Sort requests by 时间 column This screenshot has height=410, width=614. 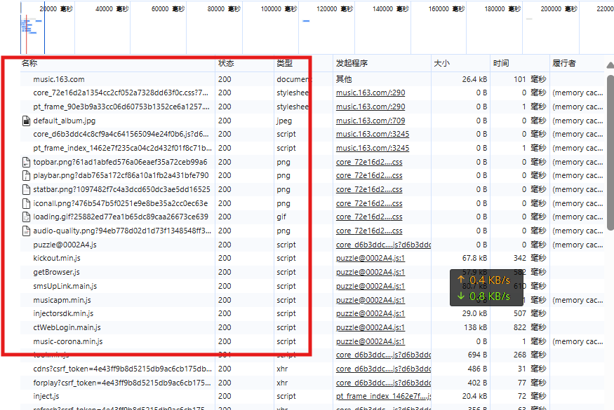pyautogui.click(x=501, y=63)
